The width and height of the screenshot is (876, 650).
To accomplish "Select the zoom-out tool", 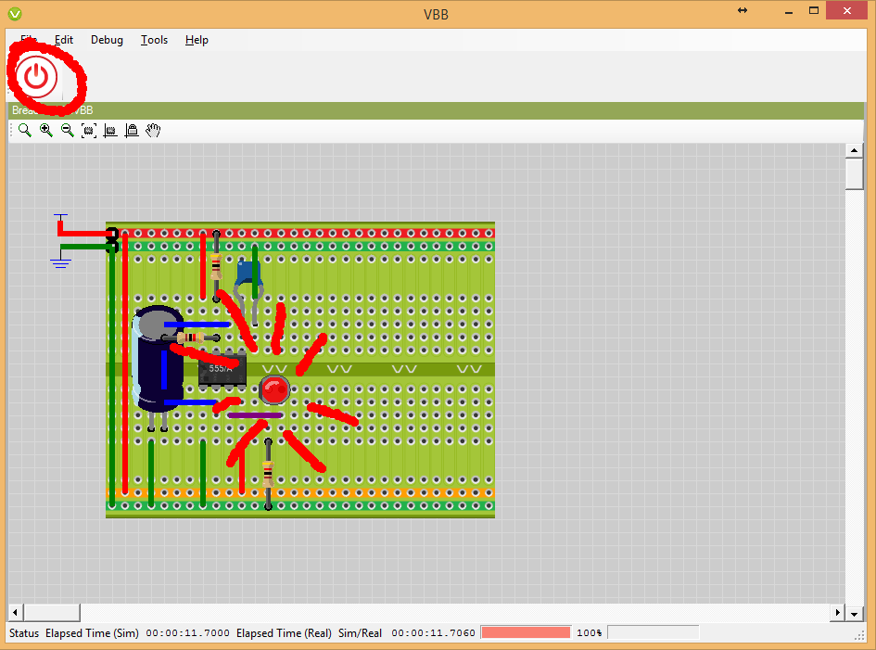I will pyautogui.click(x=67, y=130).
